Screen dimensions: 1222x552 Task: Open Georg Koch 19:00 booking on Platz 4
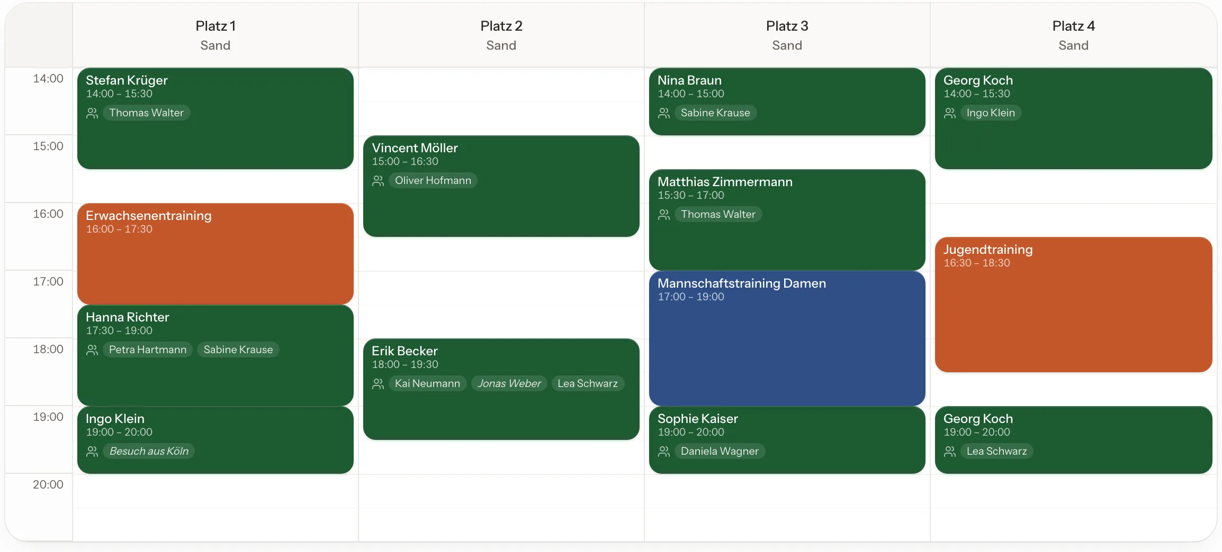(x=1073, y=440)
